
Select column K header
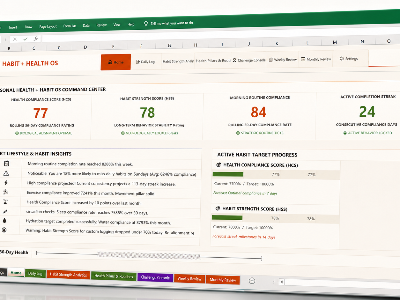277,43
